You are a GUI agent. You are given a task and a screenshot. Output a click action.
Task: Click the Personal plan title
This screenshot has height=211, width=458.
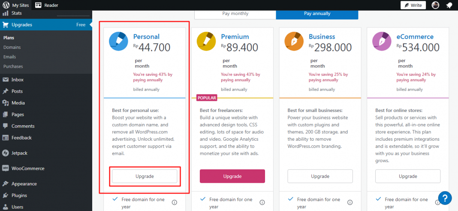(x=146, y=36)
